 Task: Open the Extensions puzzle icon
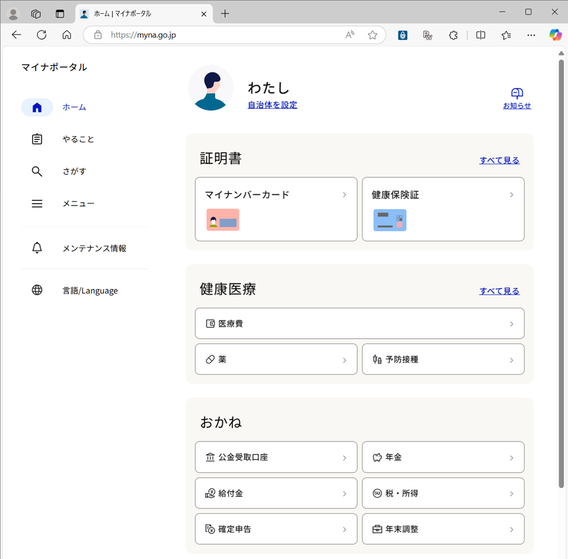point(453,35)
